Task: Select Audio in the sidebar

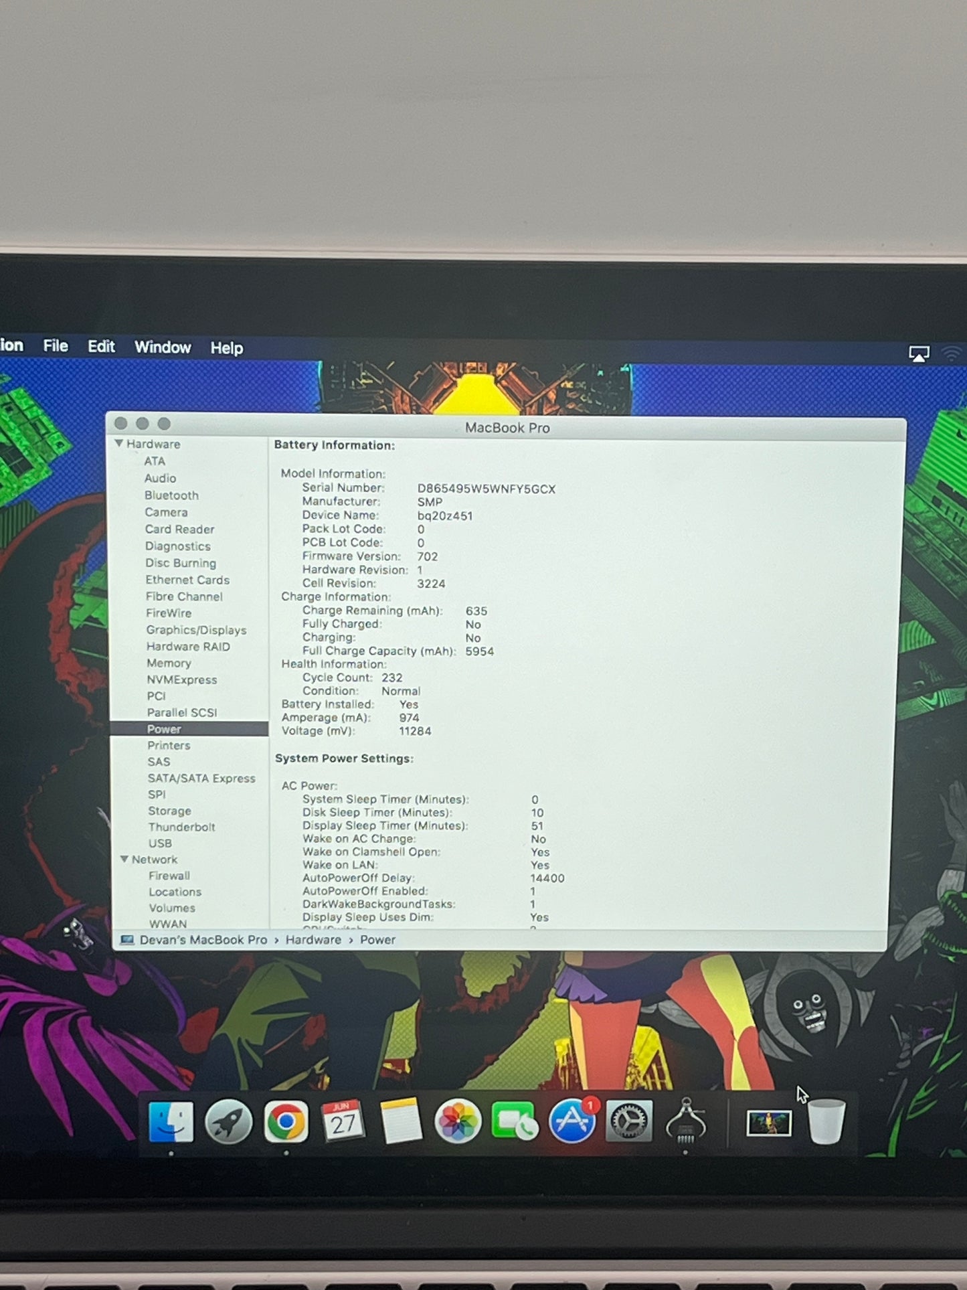Action: tap(161, 478)
